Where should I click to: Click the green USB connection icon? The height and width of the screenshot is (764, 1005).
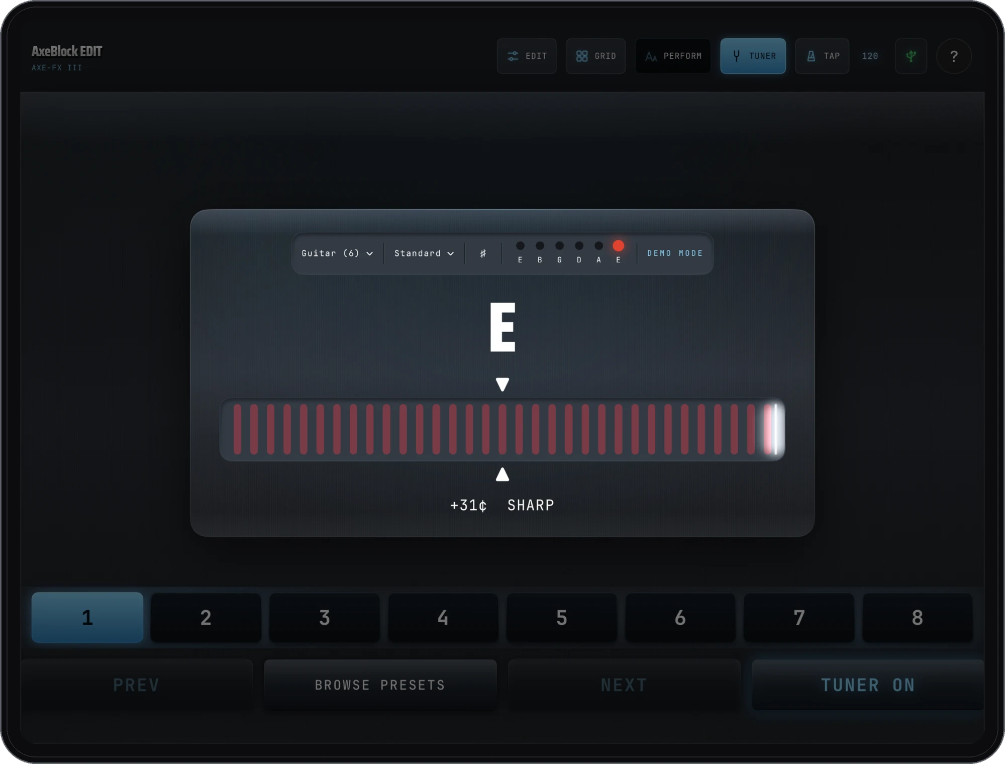pyautogui.click(x=911, y=56)
